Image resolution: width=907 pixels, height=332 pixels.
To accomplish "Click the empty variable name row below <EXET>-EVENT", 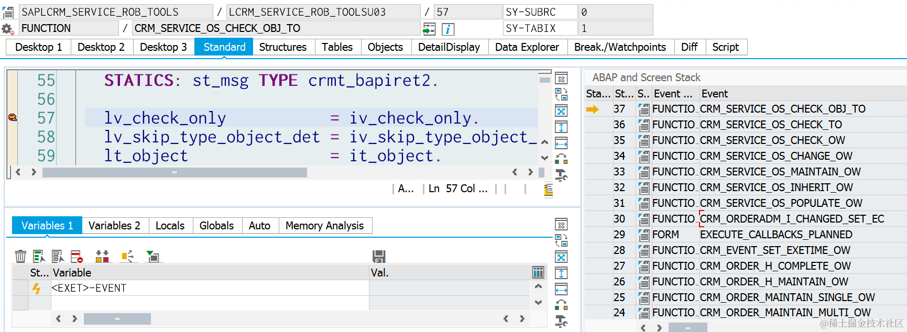I will click(210, 303).
